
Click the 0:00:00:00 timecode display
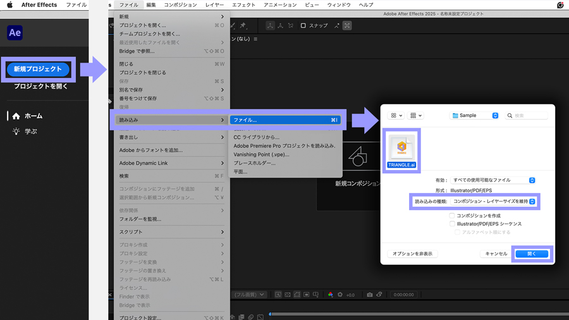pyautogui.click(x=403, y=295)
